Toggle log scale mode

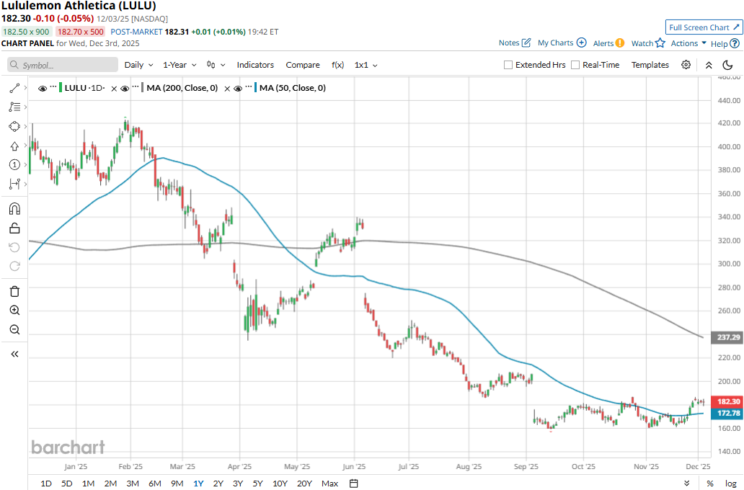coord(731,484)
